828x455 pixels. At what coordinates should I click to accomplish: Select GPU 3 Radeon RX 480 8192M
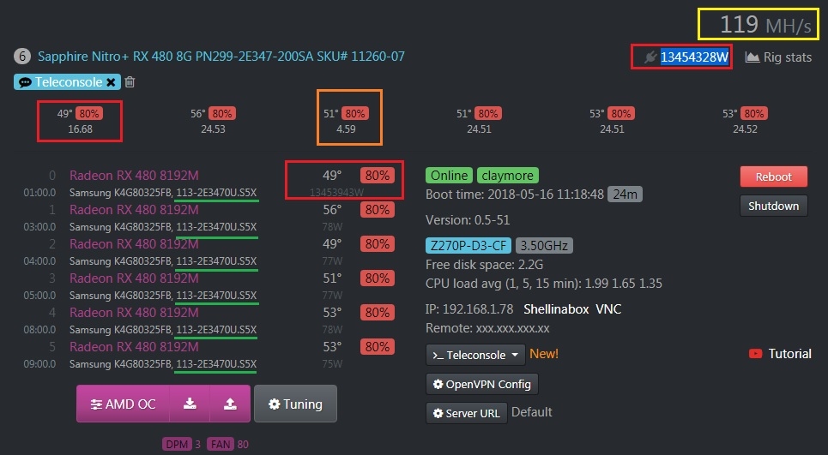(x=134, y=278)
